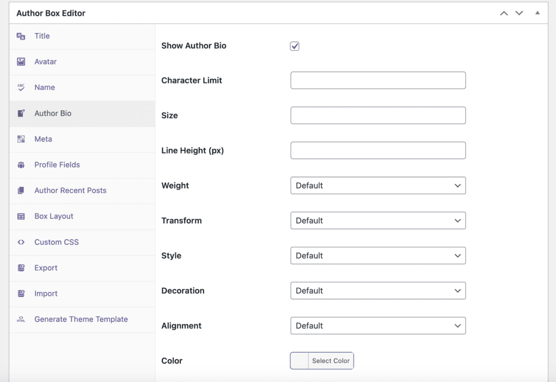
Task: Open the Alignment dropdown
Action: (x=378, y=326)
